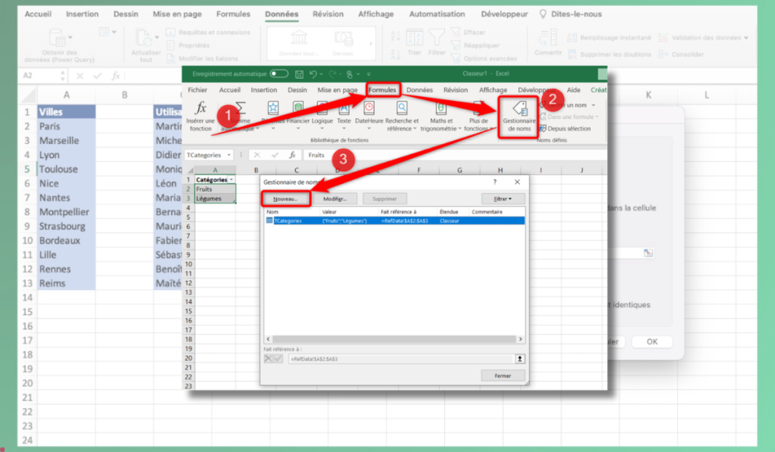
Task: Toggle Enregistrement automatique off
Action: click(279, 73)
